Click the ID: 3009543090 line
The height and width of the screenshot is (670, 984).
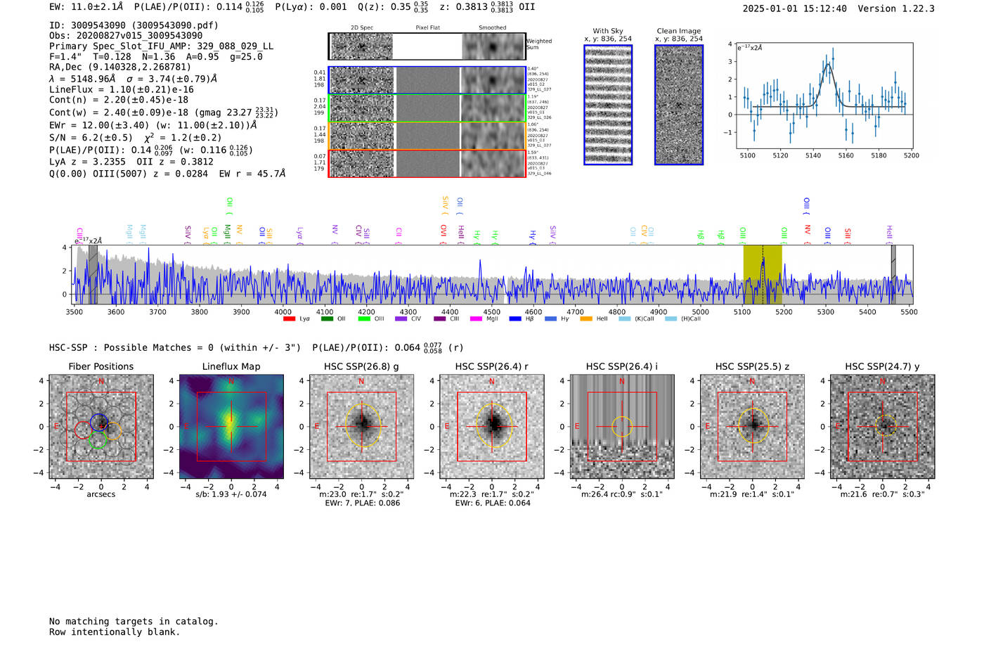tap(134, 25)
